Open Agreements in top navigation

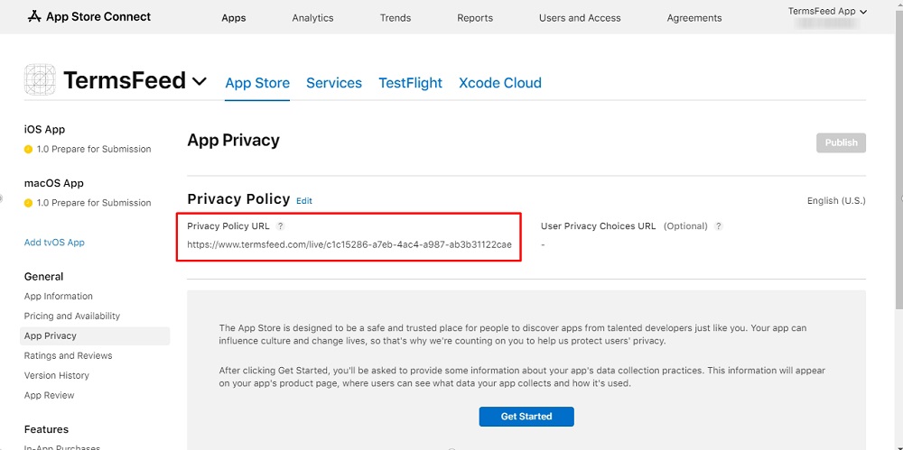[x=694, y=18]
